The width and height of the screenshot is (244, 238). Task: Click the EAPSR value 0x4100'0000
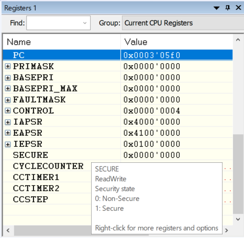[152, 133]
